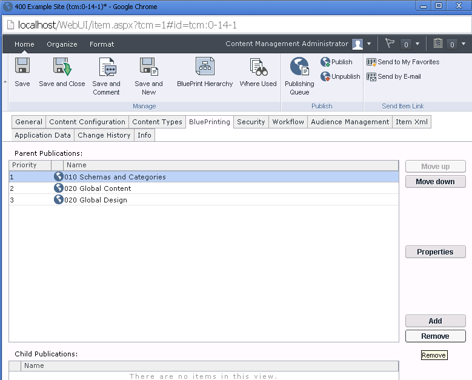Switch to the Content Types tab
The width and height of the screenshot is (472, 380).
tap(157, 122)
